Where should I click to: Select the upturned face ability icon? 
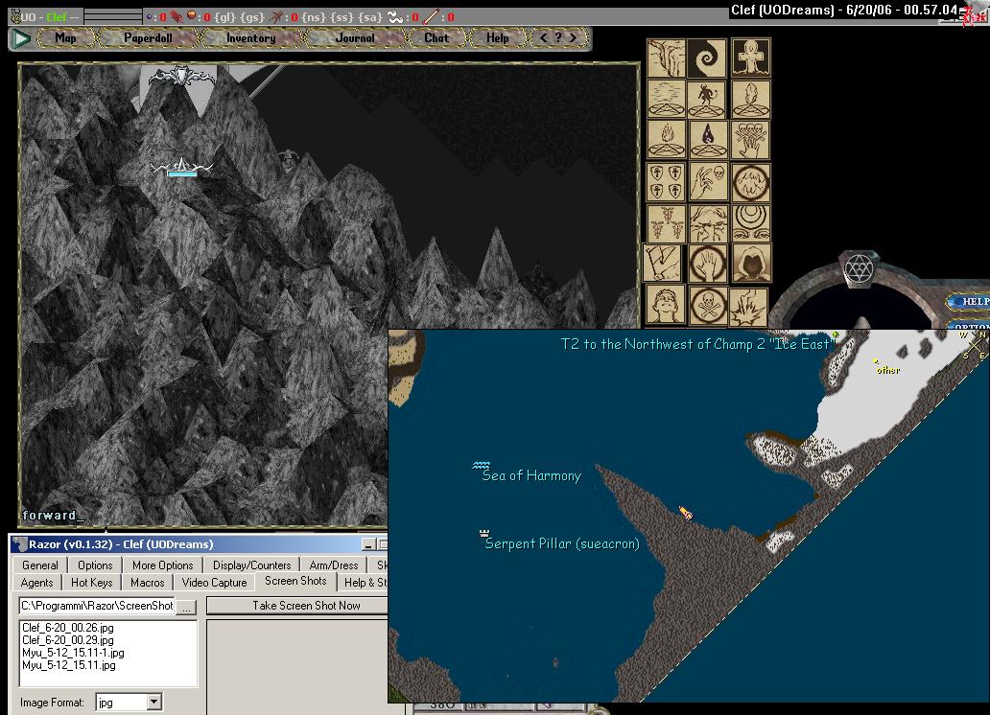(666, 306)
